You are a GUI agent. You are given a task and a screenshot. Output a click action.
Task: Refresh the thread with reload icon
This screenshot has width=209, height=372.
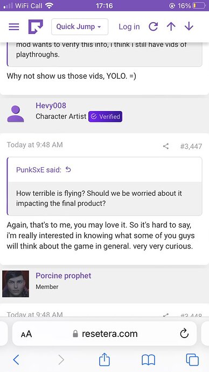point(154,27)
